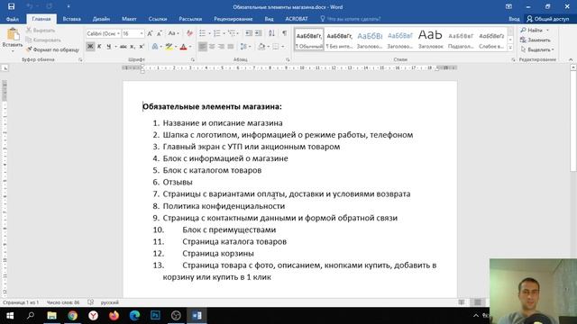Decrease font size with the shrink-font icon

point(160,33)
